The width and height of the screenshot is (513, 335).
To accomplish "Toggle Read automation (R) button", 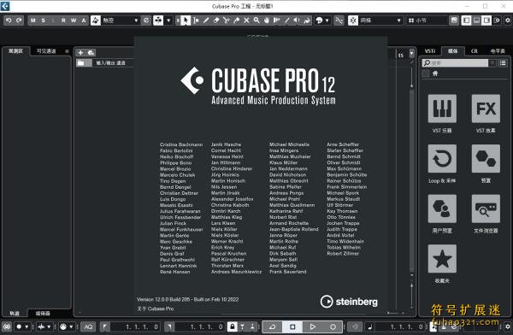I will coord(63,21).
